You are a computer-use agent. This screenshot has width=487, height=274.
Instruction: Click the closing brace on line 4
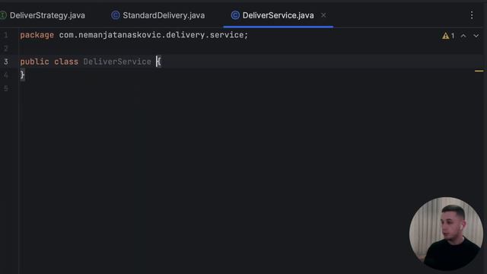[22, 75]
